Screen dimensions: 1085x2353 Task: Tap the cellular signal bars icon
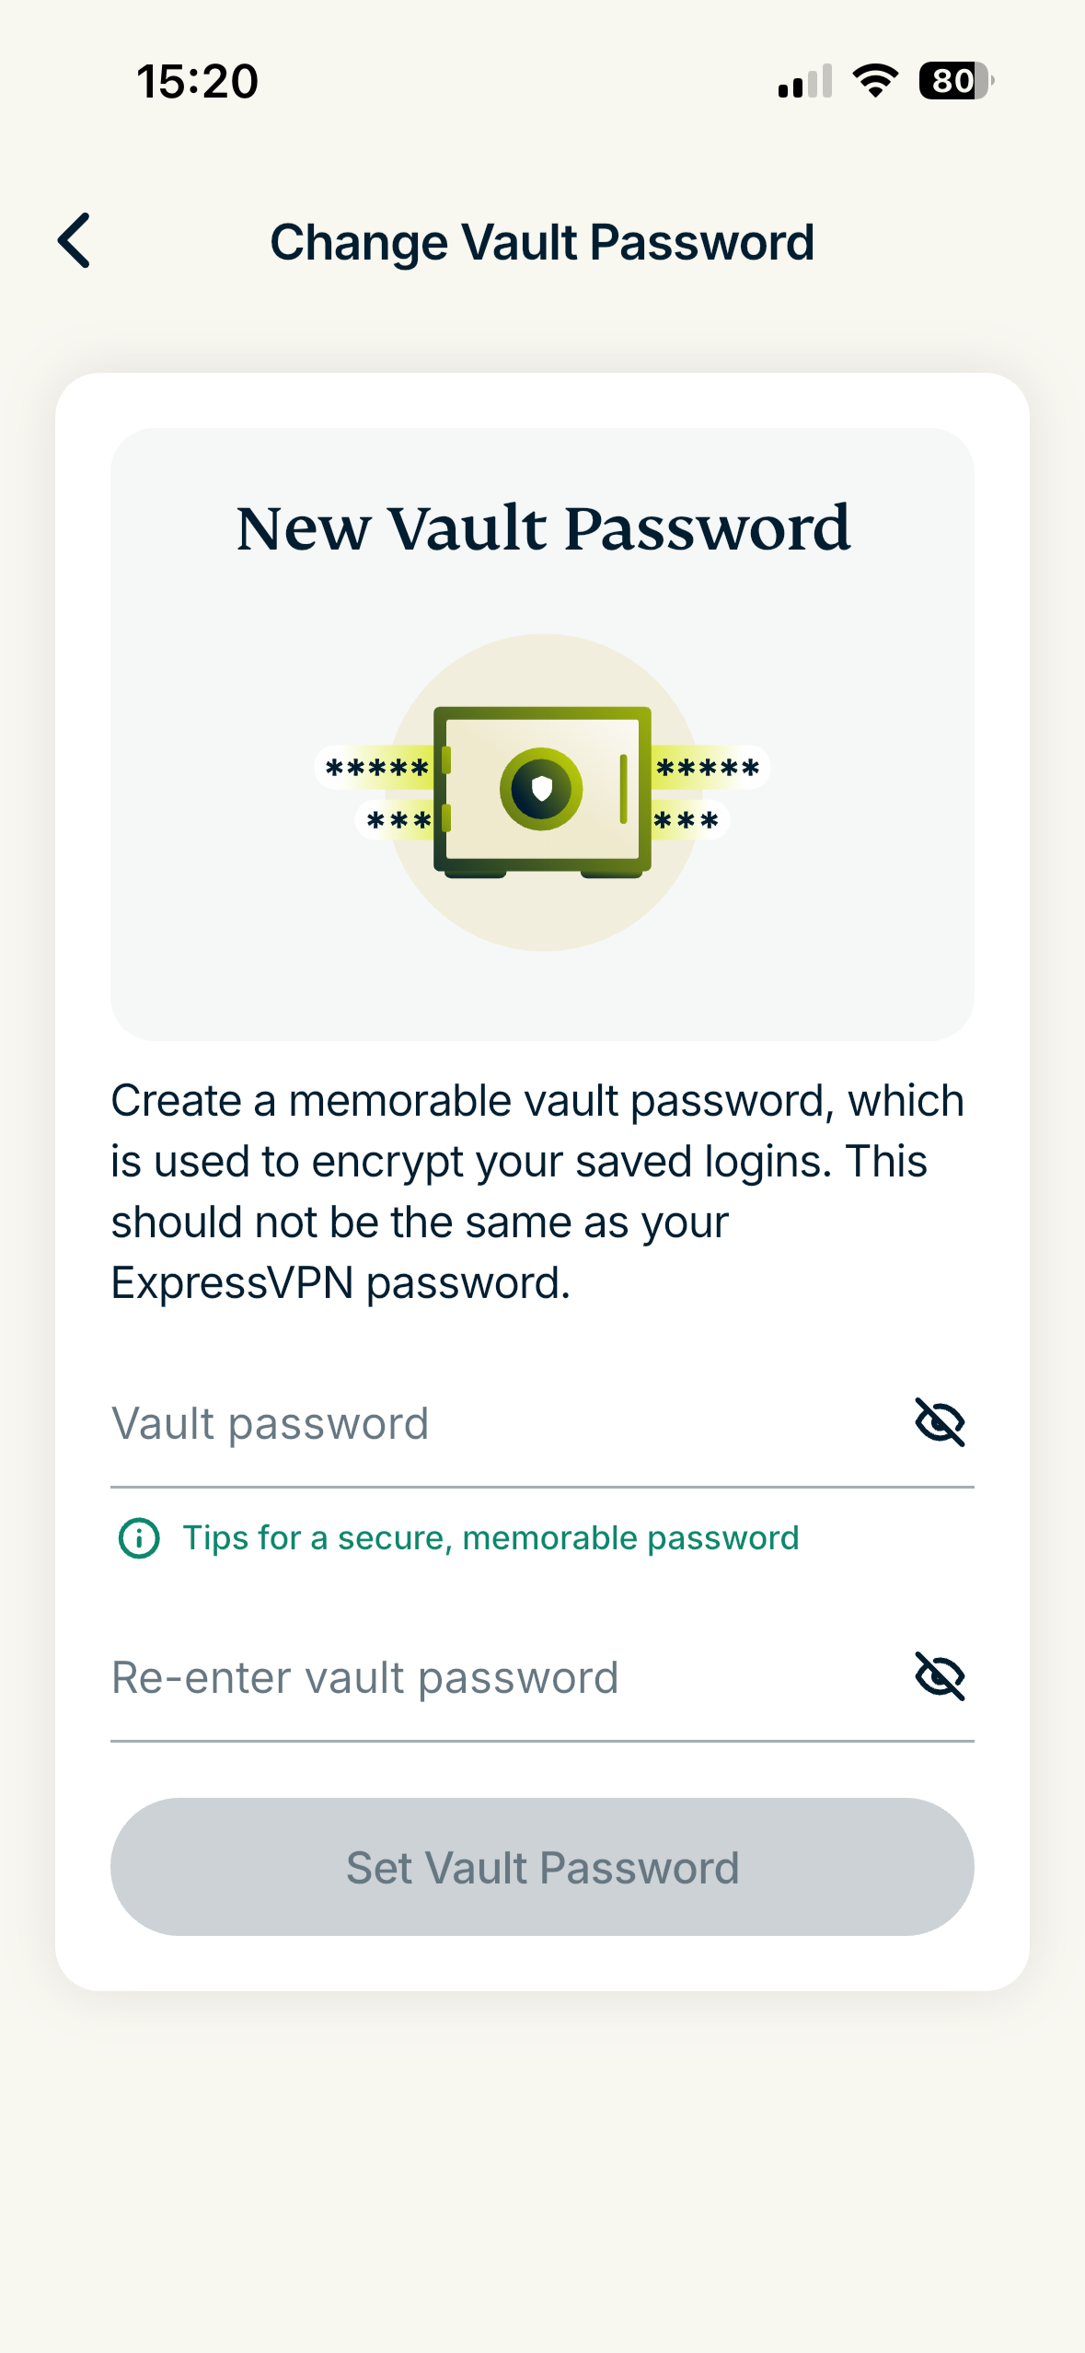[805, 81]
